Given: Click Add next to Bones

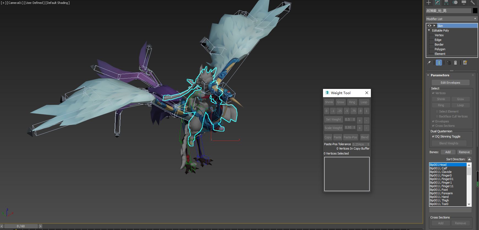Looking at the screenshot, I should coord(448,152).
